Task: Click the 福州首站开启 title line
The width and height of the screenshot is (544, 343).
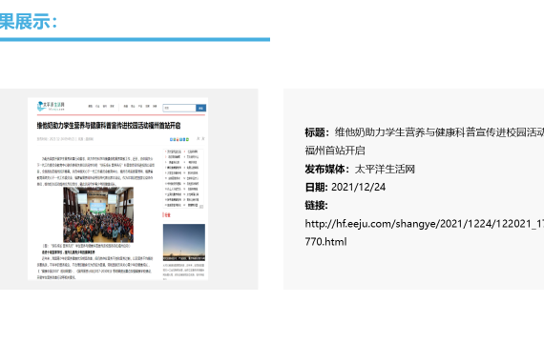Action: coord(335,151)
